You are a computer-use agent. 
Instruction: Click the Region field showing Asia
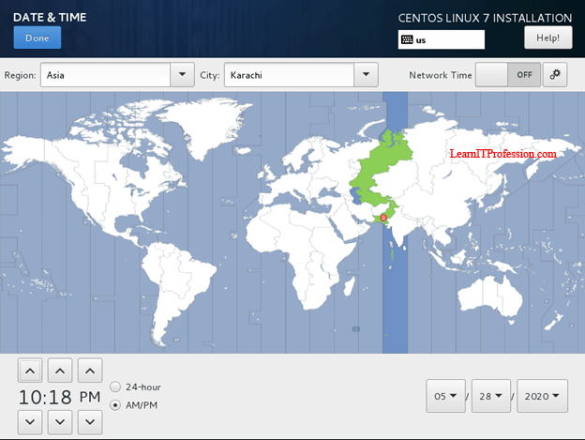click(105, 75)
